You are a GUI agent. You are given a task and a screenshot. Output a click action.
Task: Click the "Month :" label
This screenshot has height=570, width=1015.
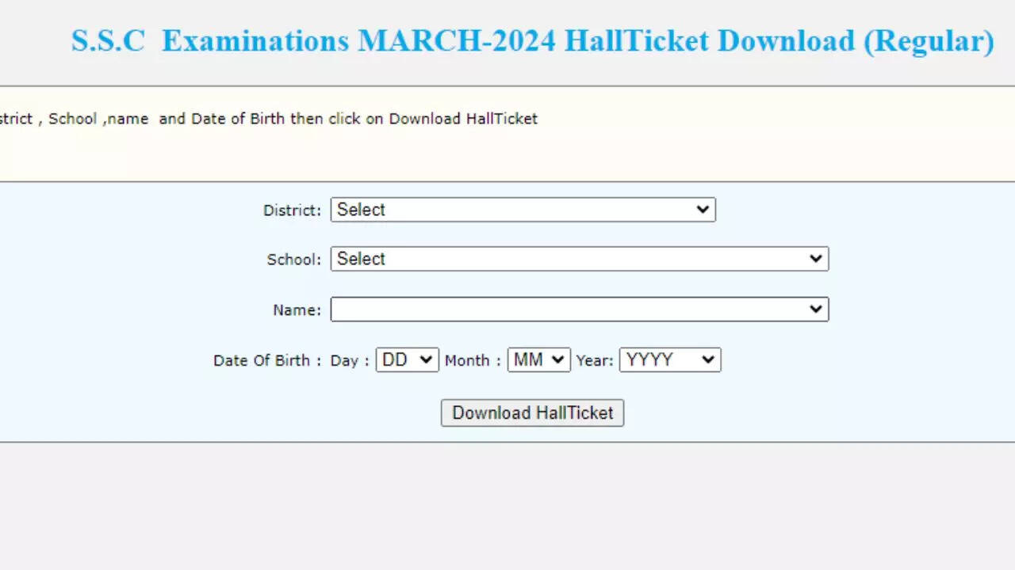[473, 361]
